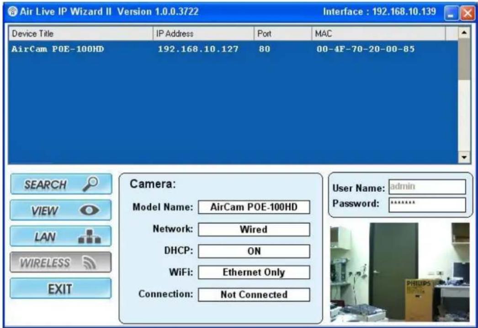This screenshot has width=478, height=328.
Task: Sort by IP Address column header
Action: coord(204,33)
